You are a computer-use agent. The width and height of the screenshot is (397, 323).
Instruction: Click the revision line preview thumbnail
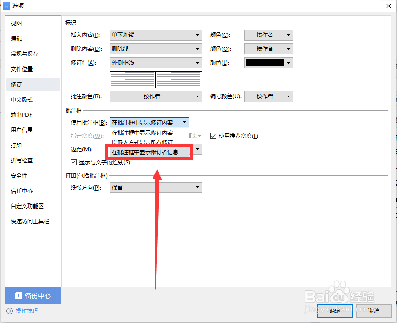(x=156, y=80)
